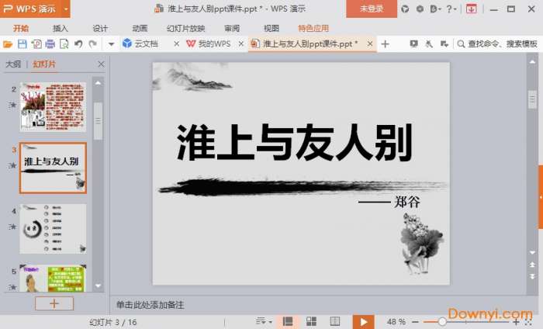
Task: Open the 开始 ribbon tab
Action: tap(21, 28)
